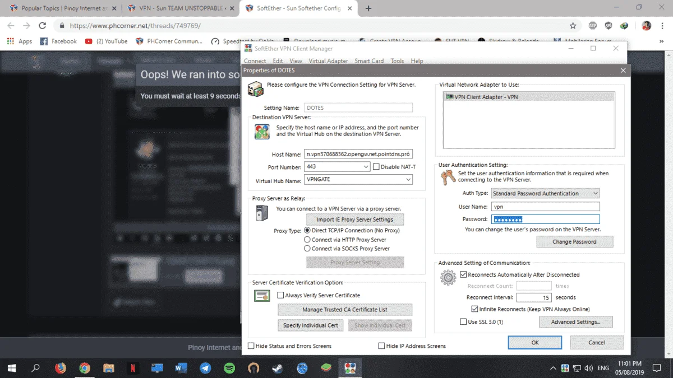
Task: Open the Virtual Adapter menu
Action: coord(328,61)
